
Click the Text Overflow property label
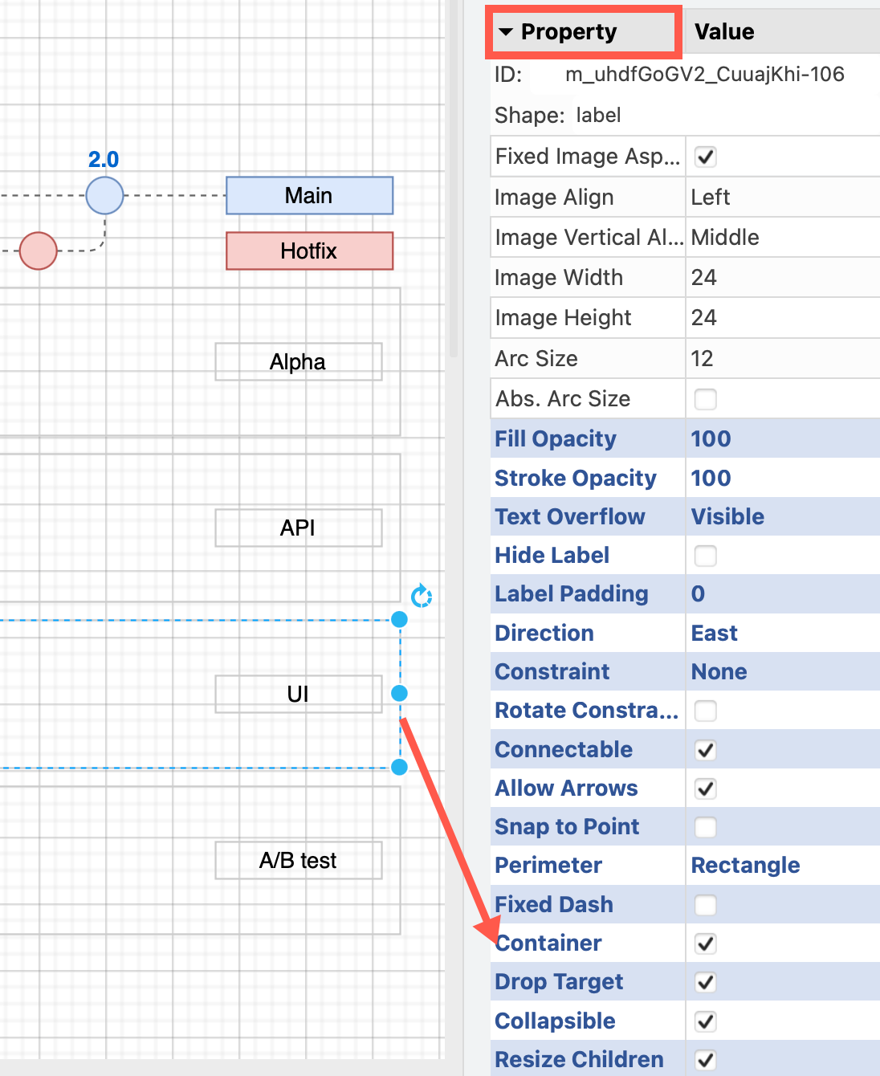[x=569, y=516]
